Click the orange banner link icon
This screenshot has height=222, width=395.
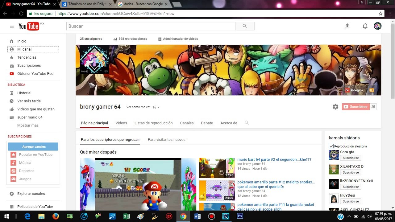[372, 90]
